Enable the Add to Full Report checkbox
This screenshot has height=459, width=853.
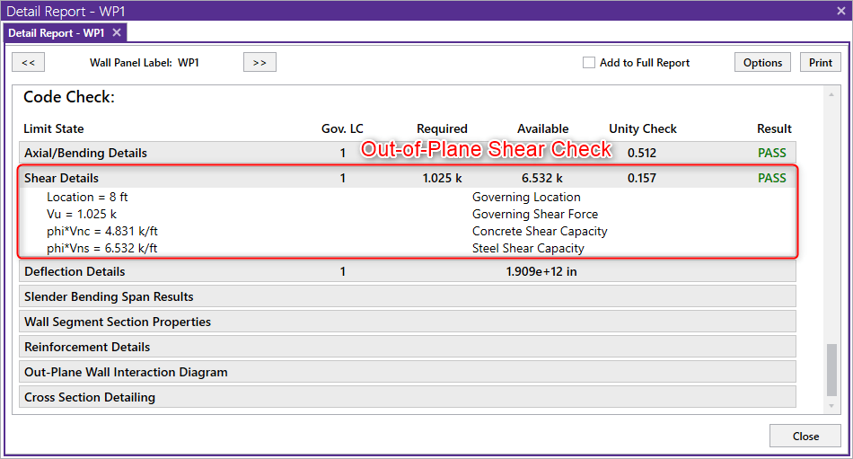tap(589, 63)
